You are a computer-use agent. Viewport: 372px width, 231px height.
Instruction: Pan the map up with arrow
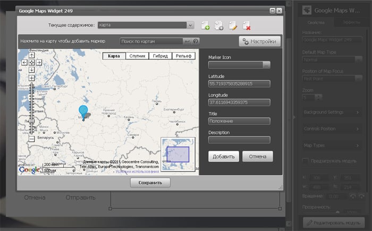31,55
